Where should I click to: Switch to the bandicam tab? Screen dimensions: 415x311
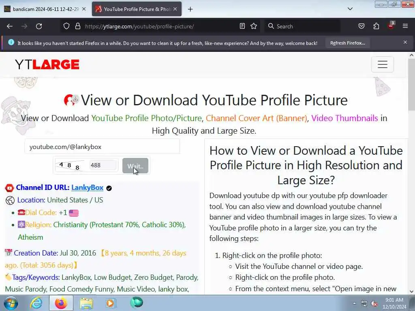point(45,9)
